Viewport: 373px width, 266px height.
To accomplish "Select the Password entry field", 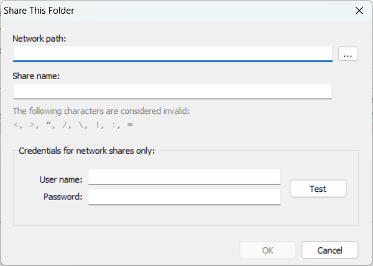I will point(184,197).
